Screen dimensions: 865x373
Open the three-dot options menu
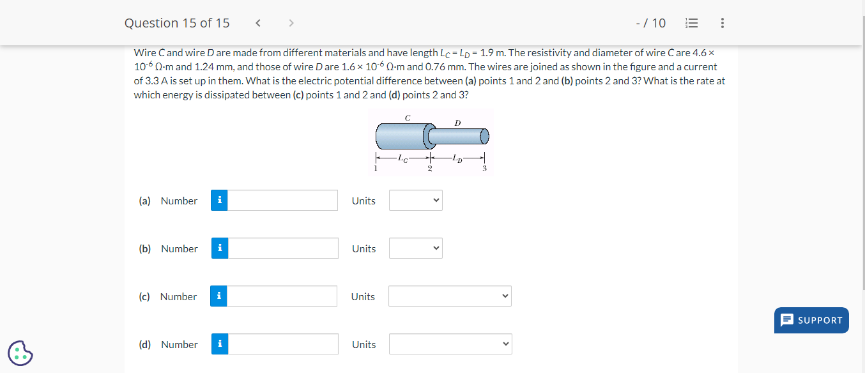(x=722, y=22)
